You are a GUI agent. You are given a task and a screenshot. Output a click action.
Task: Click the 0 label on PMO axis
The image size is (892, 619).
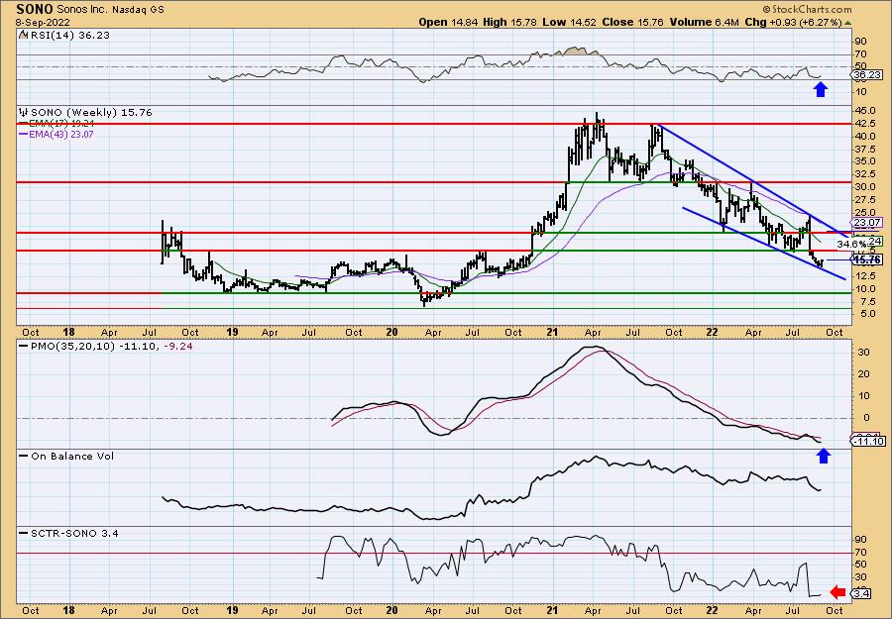point(867,418)
